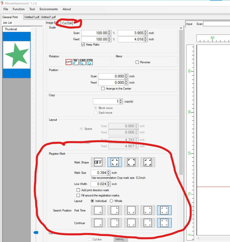The height and width of the screenshot is (242, 230).
Task: Open the Environments menu
Action: point(49,9)
